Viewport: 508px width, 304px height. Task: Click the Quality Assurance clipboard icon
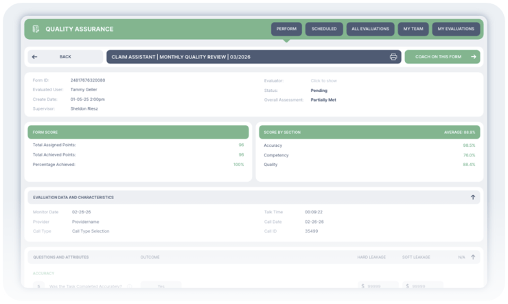click(36, 29)
